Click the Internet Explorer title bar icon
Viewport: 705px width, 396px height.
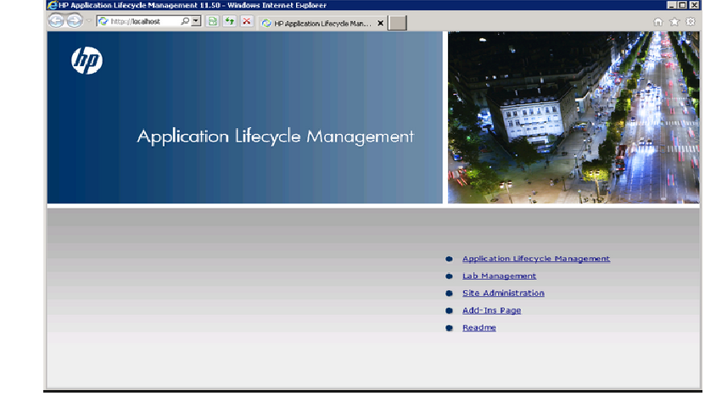point(53,5)
